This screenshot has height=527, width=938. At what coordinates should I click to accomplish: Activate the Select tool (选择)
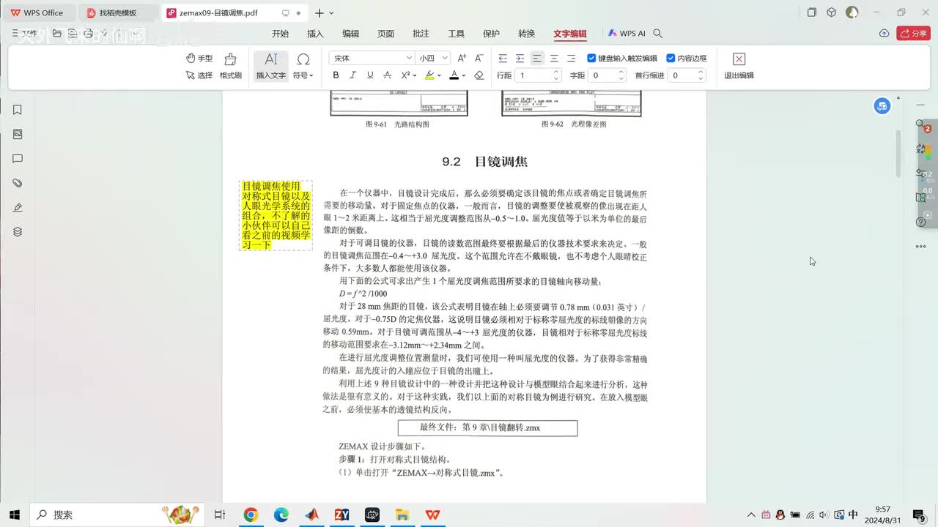click(x=199, y=75)
